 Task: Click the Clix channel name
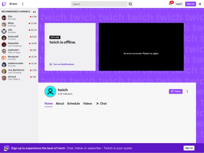coord(10,16)
